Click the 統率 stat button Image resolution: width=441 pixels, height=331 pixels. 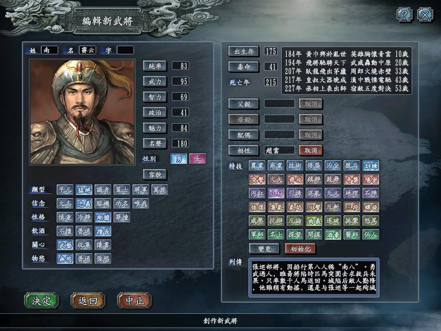(155, 66)
